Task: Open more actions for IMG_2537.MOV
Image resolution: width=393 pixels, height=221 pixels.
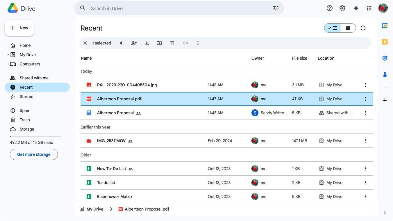Action: pos(365,141)
